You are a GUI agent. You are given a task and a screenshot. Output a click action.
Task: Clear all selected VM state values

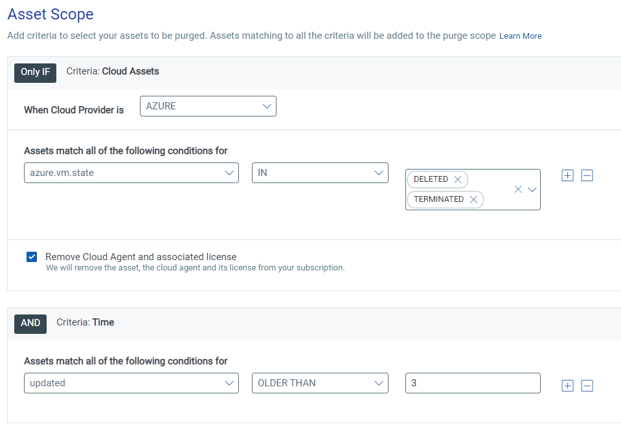518,190
